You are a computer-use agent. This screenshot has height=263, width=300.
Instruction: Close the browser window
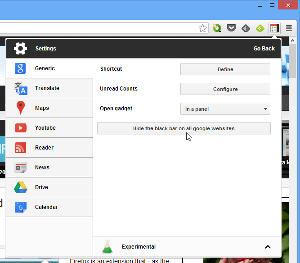click(288, 5)
